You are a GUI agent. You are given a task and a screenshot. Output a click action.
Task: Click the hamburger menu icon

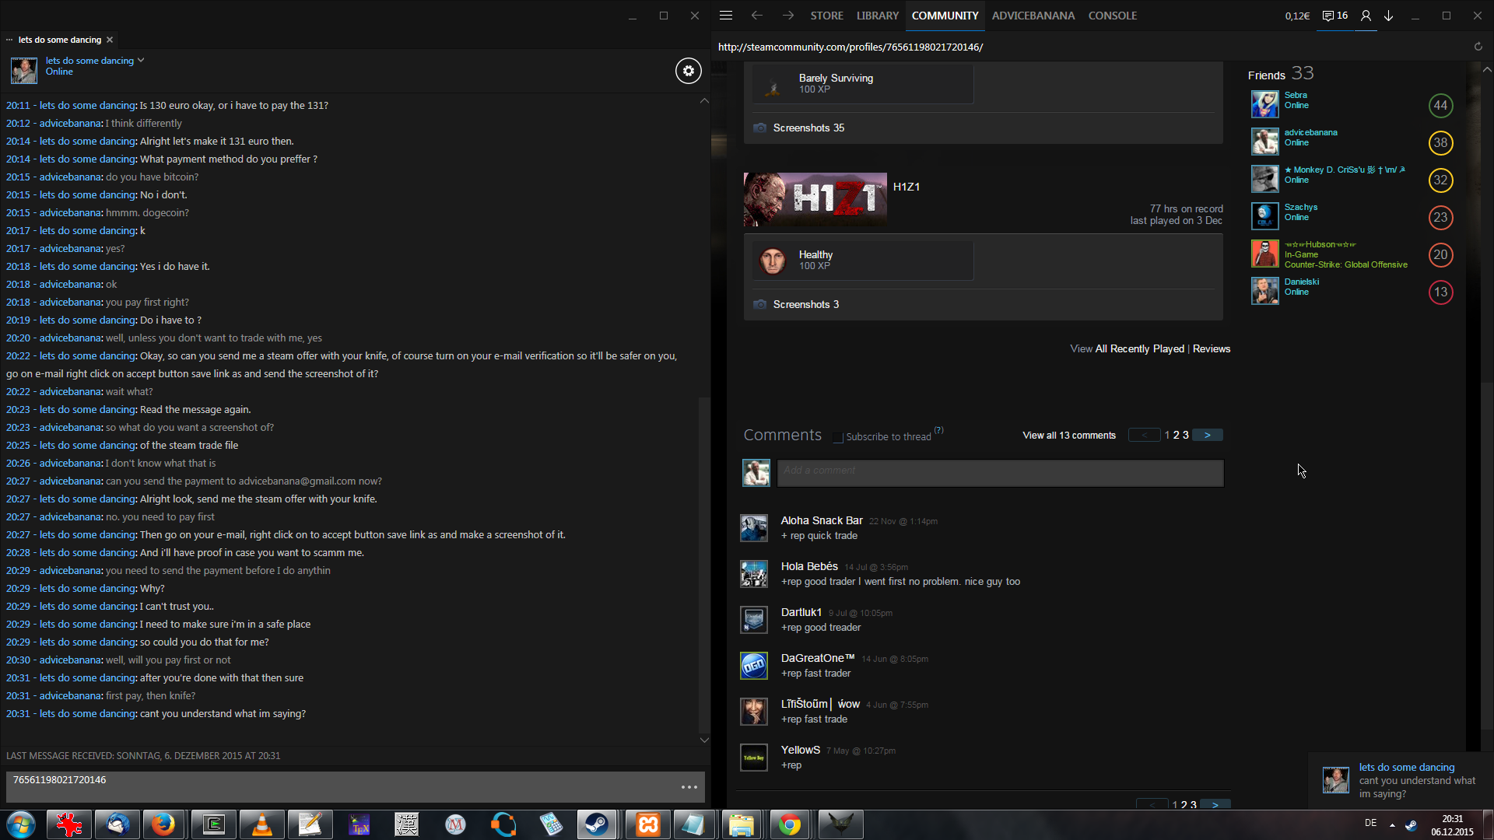(x=725, y=16)
